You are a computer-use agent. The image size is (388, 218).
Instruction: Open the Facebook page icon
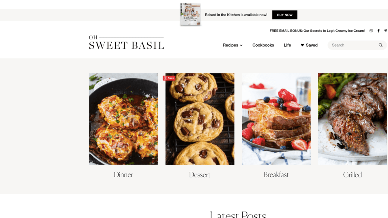tap(379, 31)
